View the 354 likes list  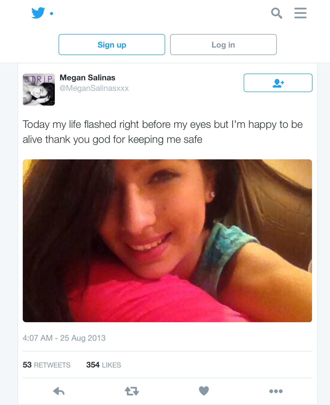tap(104, 365)
